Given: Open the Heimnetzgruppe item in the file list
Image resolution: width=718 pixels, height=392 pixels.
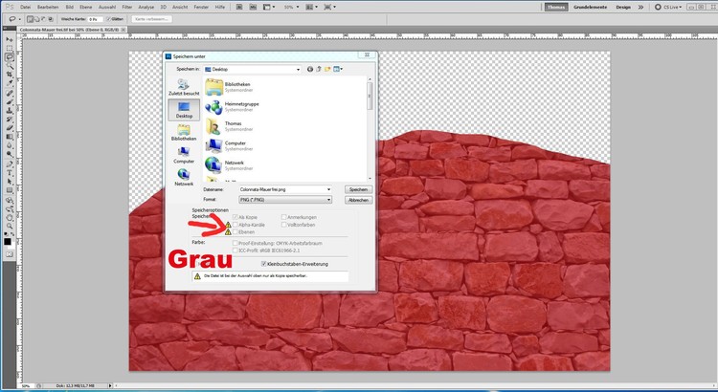Looking at the screenshot, I should [233, 106].
